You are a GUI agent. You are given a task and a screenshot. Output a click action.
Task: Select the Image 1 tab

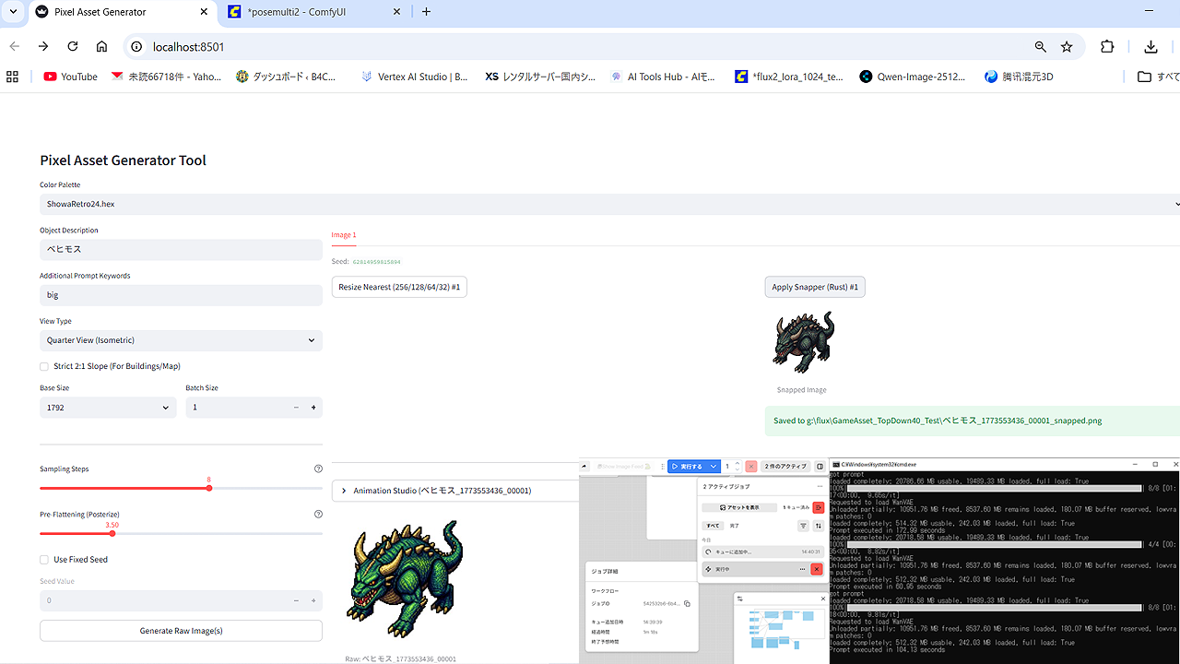[343, 235]
